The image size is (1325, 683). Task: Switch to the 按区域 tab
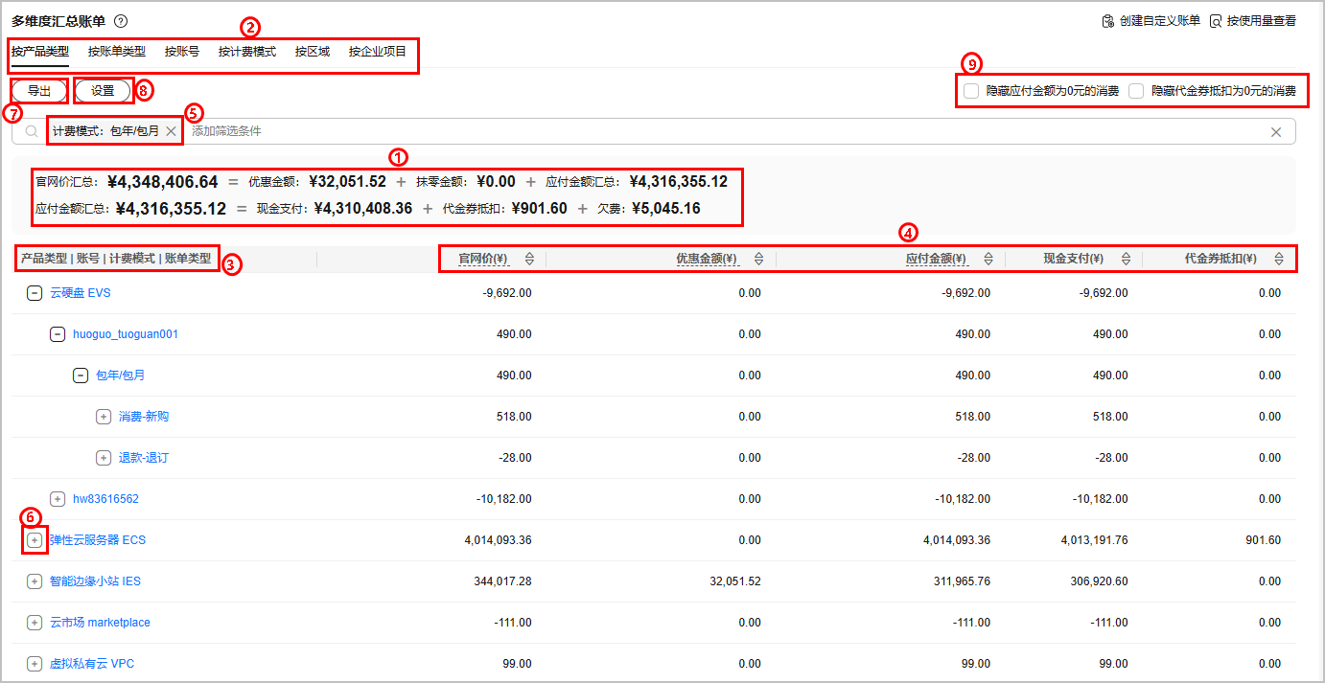312,52
